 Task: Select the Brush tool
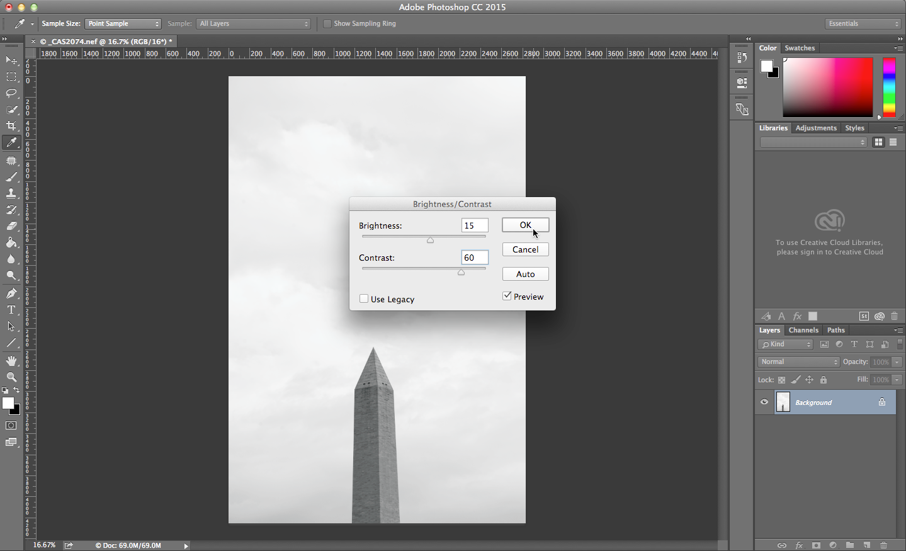click(11, 177)
